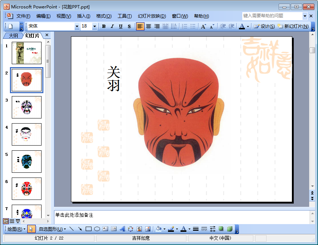Viewport: 318px width, 245px height.
Task: Select the rectangle drawing tool
Action: (88, 229)
